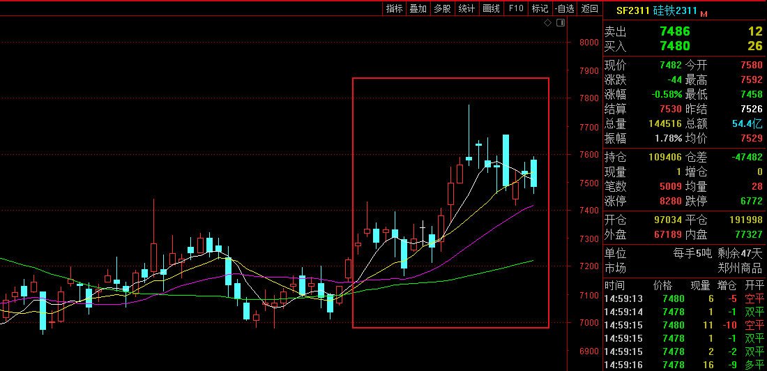Select the 买入 bid price 7480
This screenshot has width=767, height=371.
pos(674,46)
